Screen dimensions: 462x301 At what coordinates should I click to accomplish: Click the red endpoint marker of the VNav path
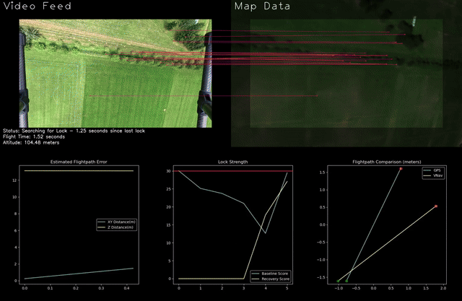(x=436, y=206)
